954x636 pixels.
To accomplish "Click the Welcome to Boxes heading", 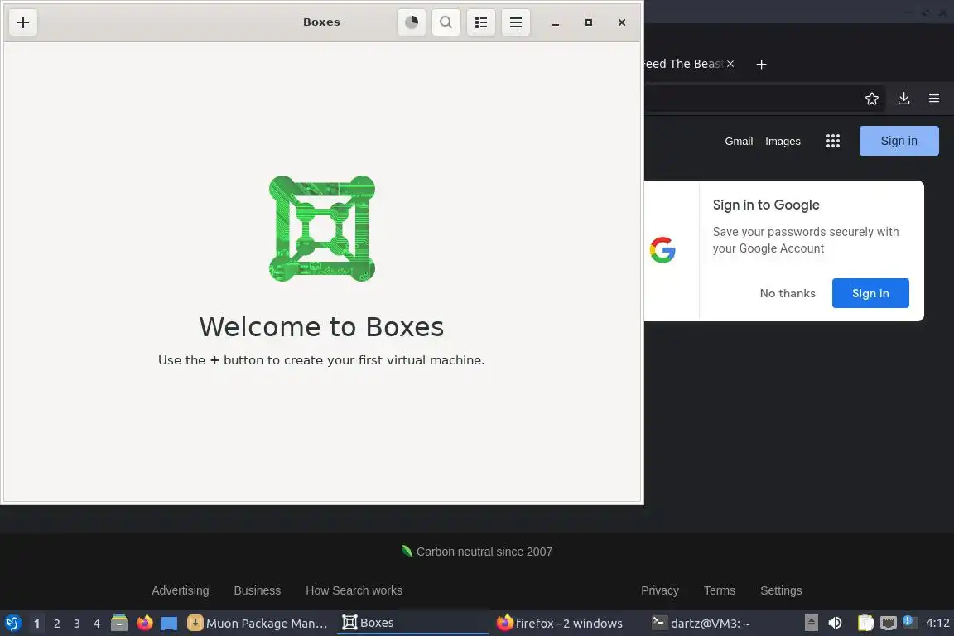I will click(x=321, y=327).
